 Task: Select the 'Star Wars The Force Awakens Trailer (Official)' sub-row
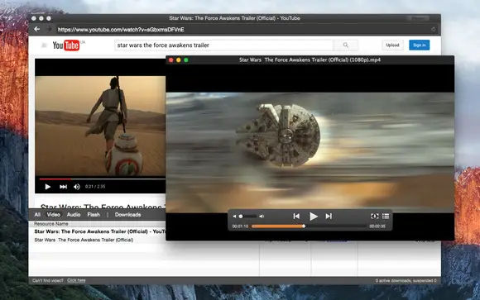pyautogui.click(x=84, y=240)
